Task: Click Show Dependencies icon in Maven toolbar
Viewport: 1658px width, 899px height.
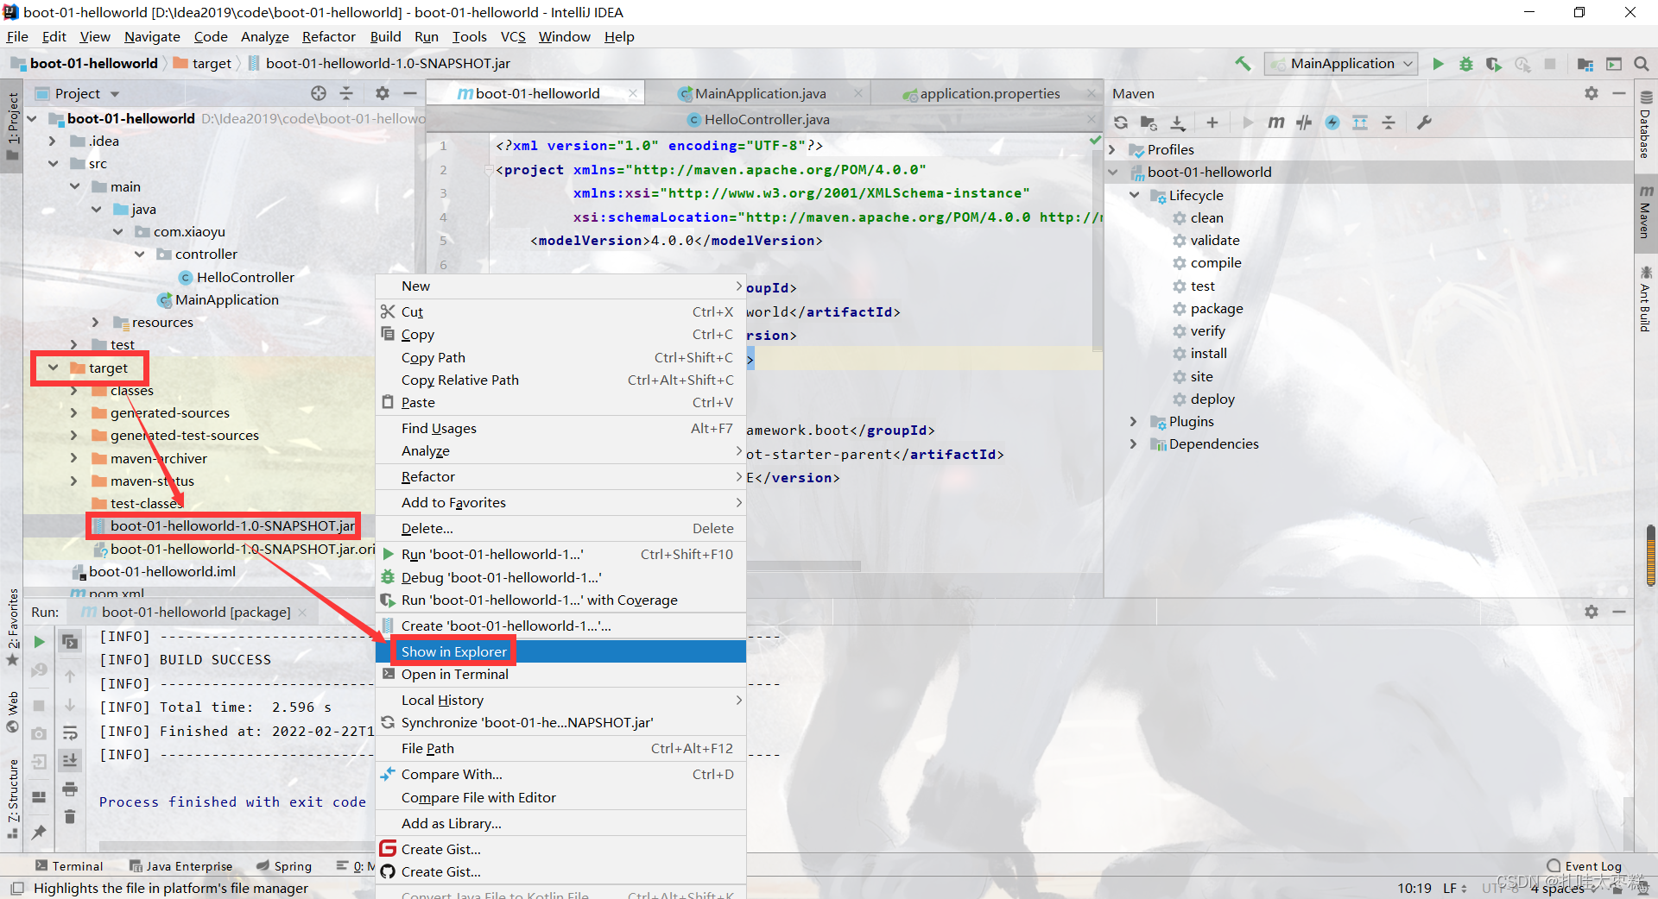Action: point(1360,123)
